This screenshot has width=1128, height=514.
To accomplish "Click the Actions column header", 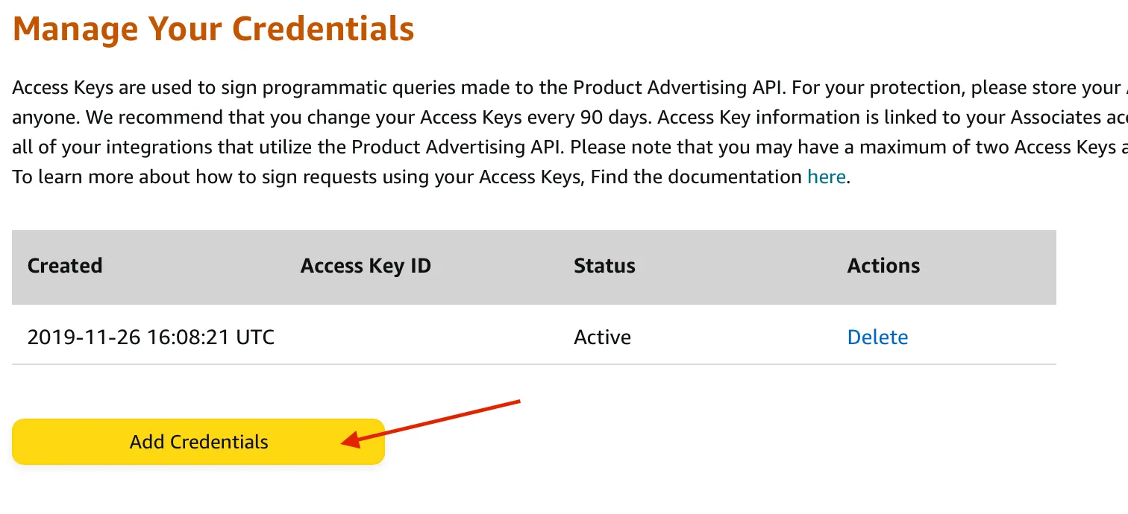I will click(883, 266).
